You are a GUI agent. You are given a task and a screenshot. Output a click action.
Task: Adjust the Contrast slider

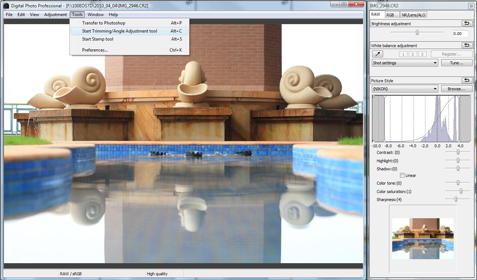(458, 152)
